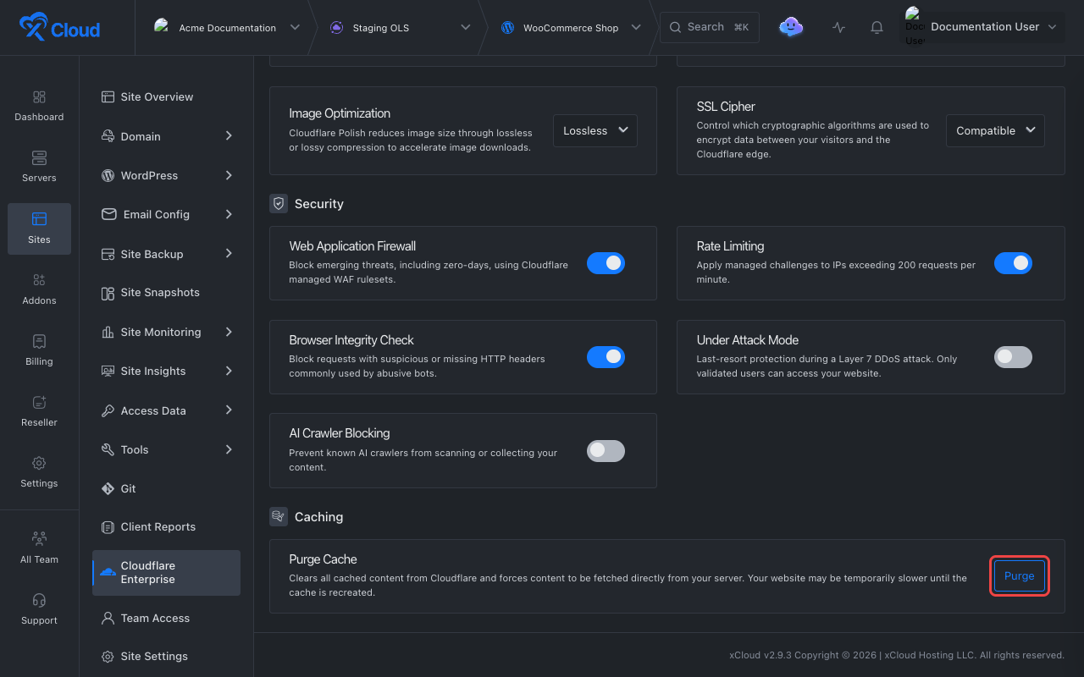
Task: Open Email Config menu item
Action: (x=166, y=214)
